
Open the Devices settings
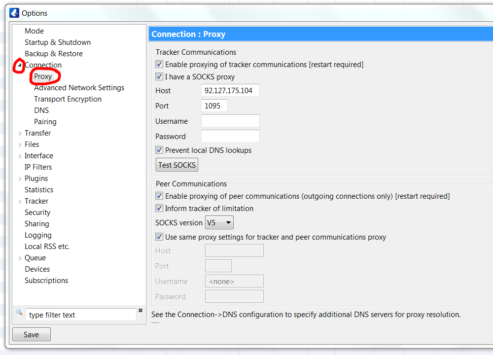[37, 269]
